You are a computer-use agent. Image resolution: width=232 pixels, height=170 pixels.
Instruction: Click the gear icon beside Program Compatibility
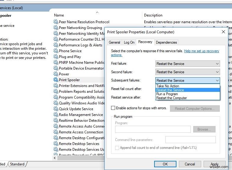[56, 97]
